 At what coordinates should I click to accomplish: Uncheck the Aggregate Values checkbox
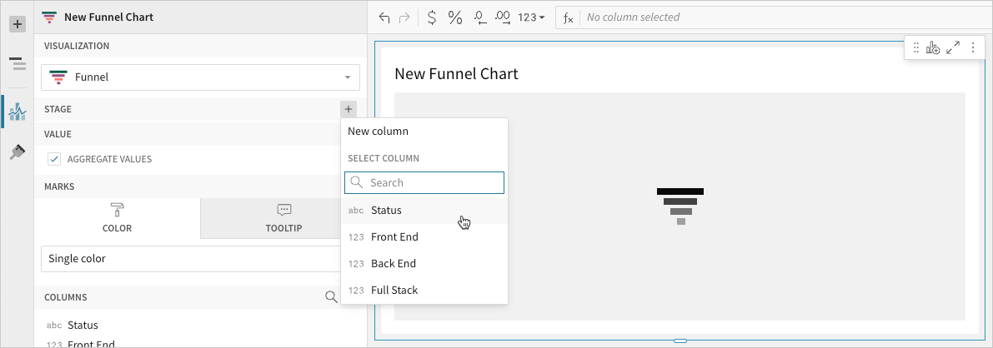pyautogui.click(x=54, y=159)
